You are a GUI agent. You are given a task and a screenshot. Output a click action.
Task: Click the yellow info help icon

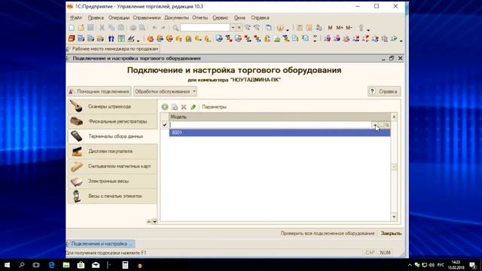(279, 28)
